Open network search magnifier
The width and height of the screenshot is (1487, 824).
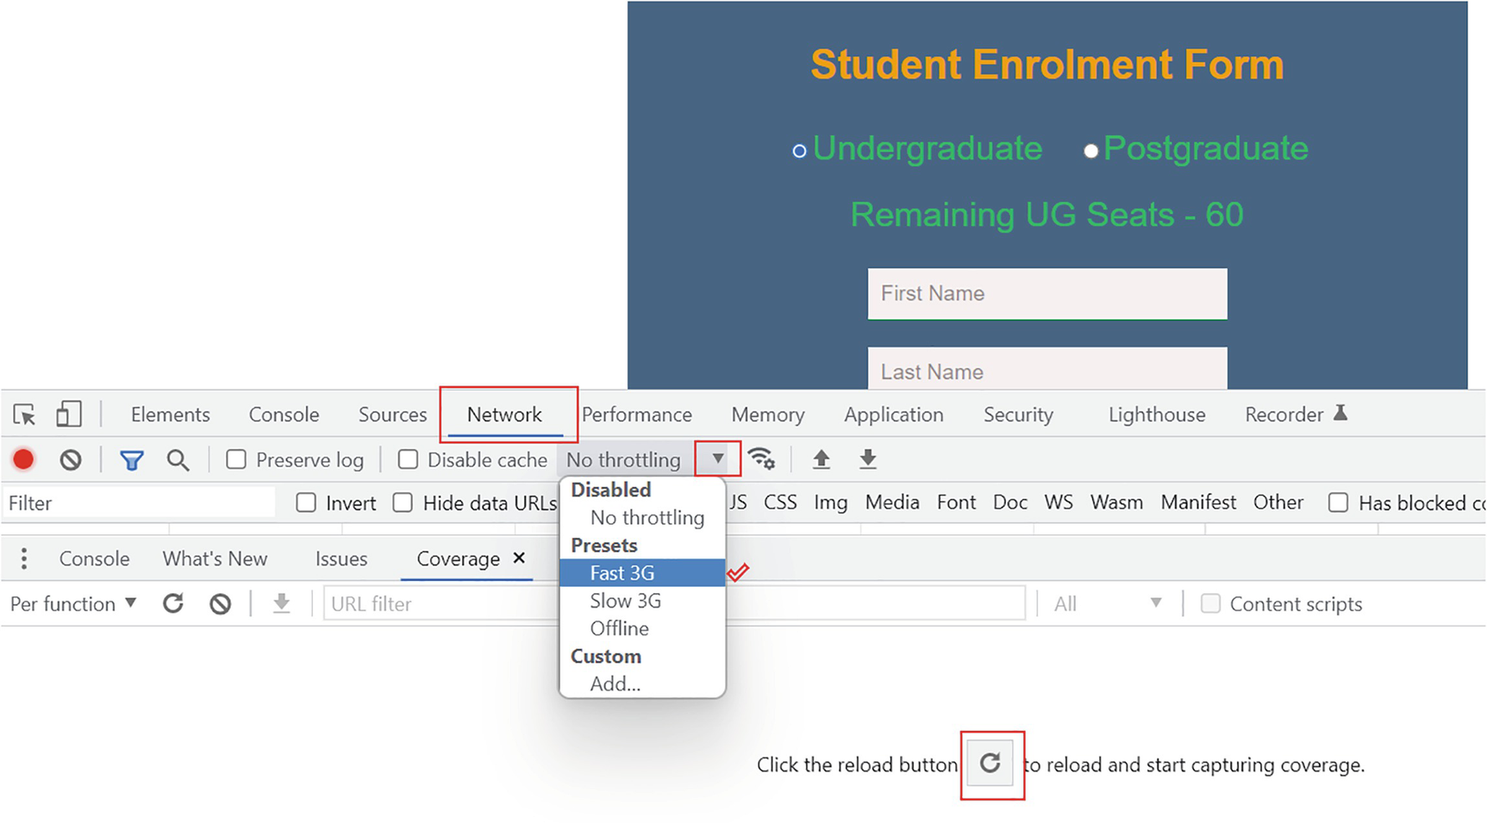pos(178,460)
